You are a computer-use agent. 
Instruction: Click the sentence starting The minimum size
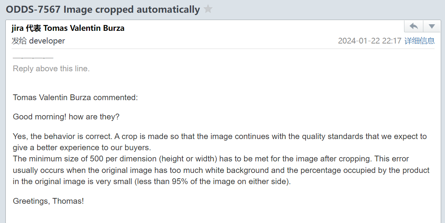tap(221, 170)
